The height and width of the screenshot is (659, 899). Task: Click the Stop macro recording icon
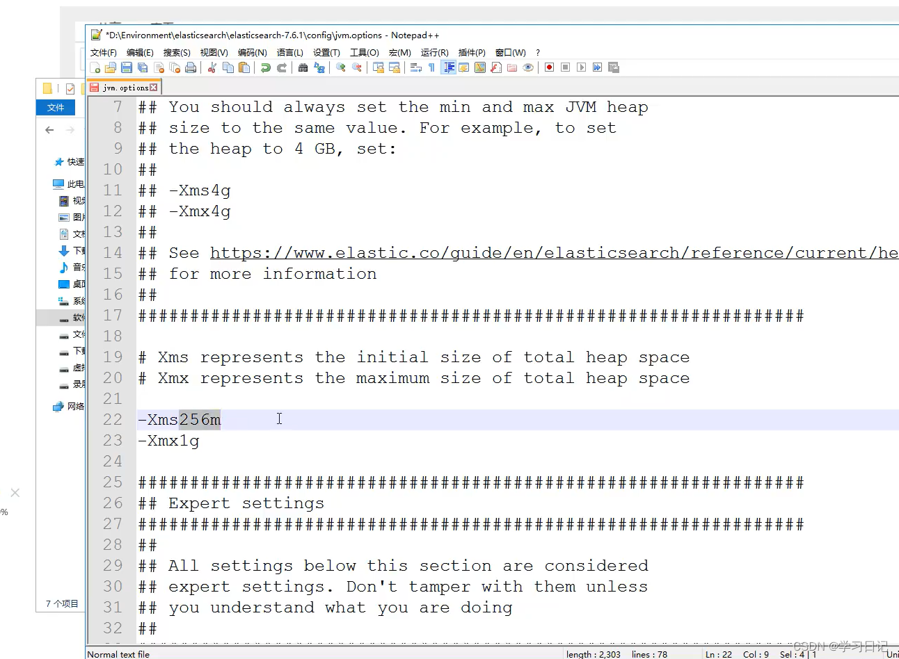tap(565, 67)
